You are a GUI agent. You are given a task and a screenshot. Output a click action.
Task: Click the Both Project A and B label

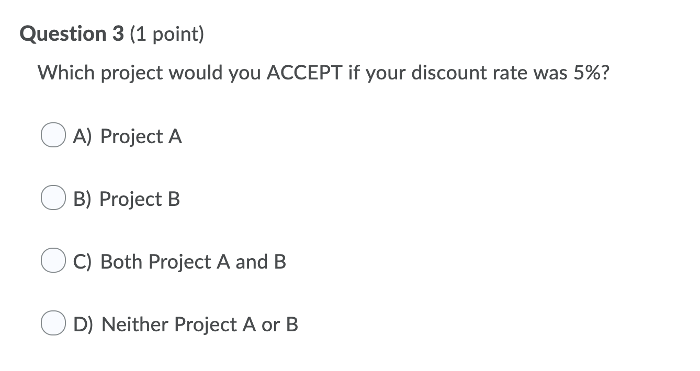pos(179,261)
